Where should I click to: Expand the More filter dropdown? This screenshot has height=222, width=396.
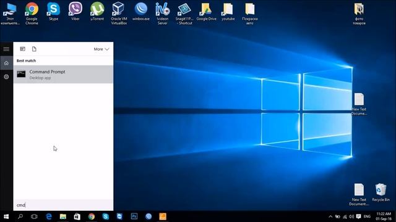coord(101,49)
